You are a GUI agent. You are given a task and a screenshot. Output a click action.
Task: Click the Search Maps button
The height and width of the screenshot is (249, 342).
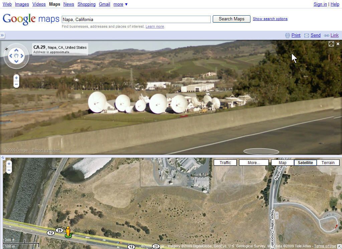[231, 19]
